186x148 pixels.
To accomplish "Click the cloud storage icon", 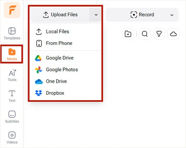I will coord(173,34).
